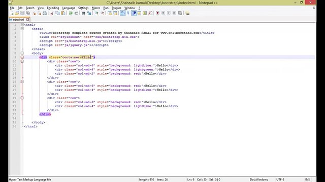Image resolution: width=325 pixels, height=182 pixels.
Task: Open the Encoding menu
Action: tap(53, 8)
